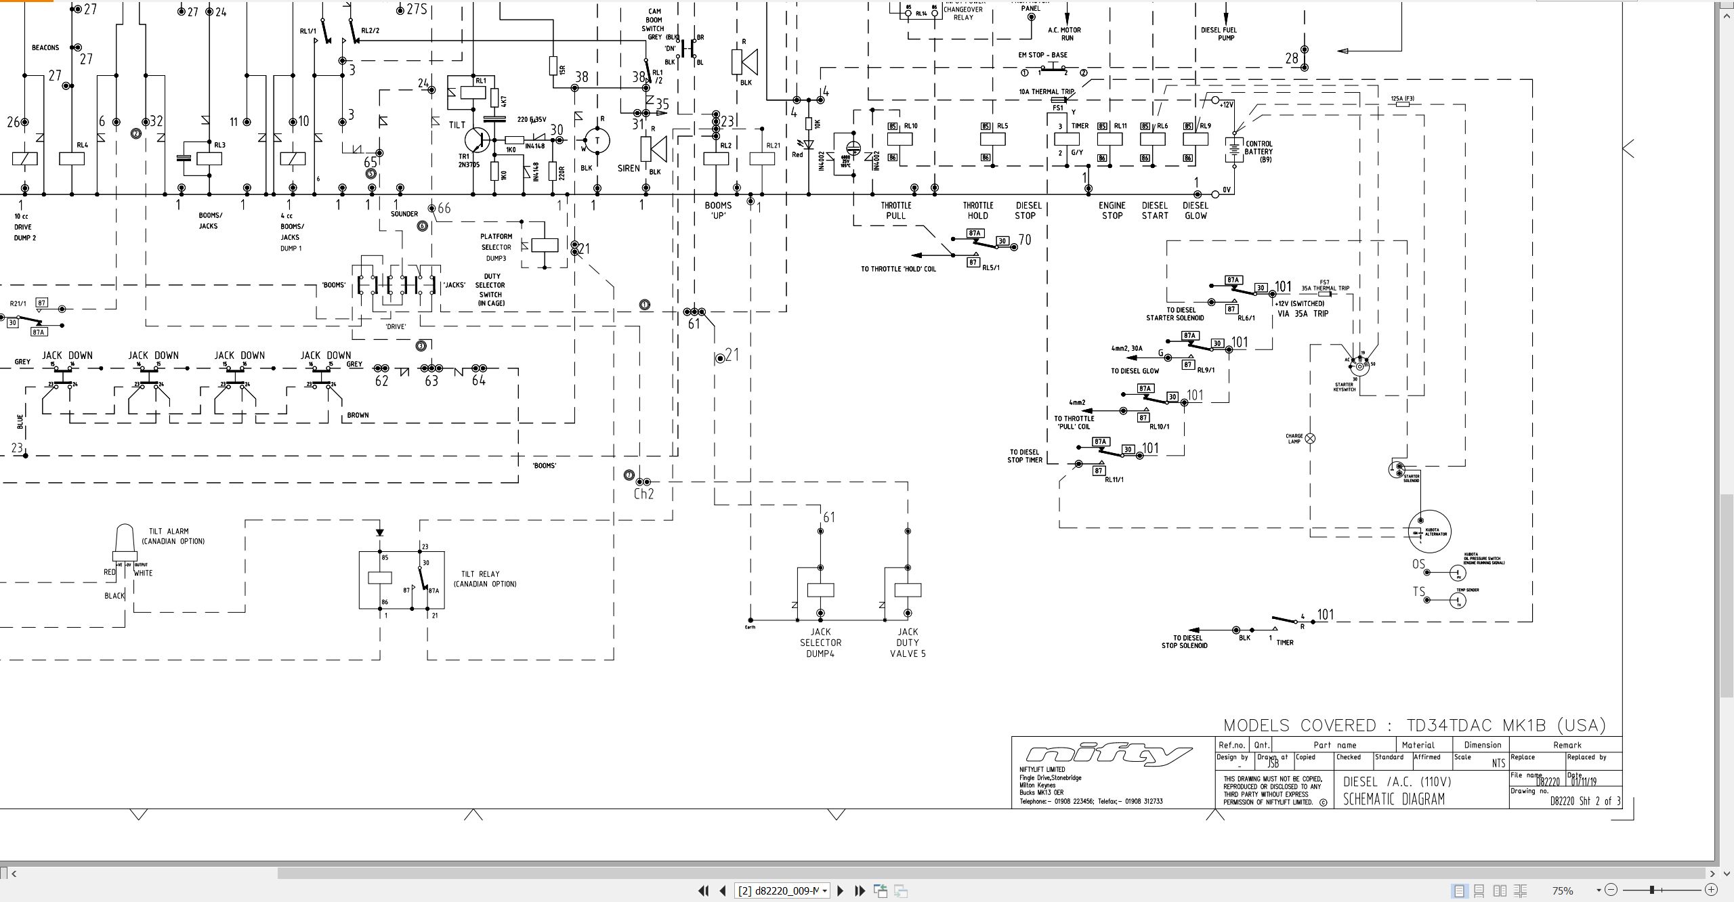Image resolution: width=1734 pixels, height=902 pixels.
Task: Click the Kubota alternator symbol
Action: click(1430, 532)
